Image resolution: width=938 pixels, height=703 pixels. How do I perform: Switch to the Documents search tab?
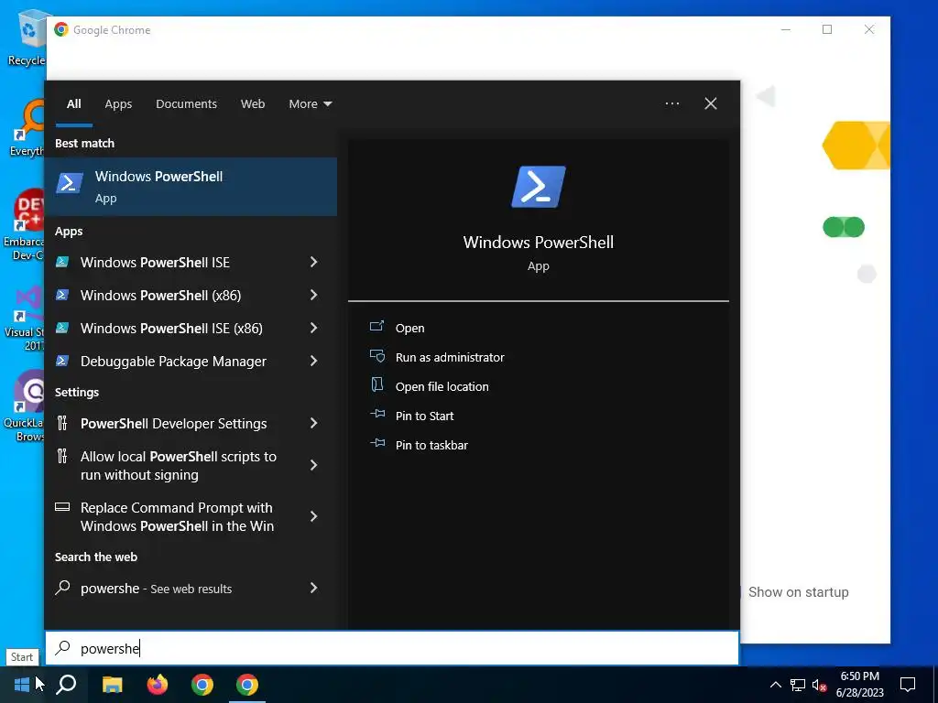[x=186, y=104]
